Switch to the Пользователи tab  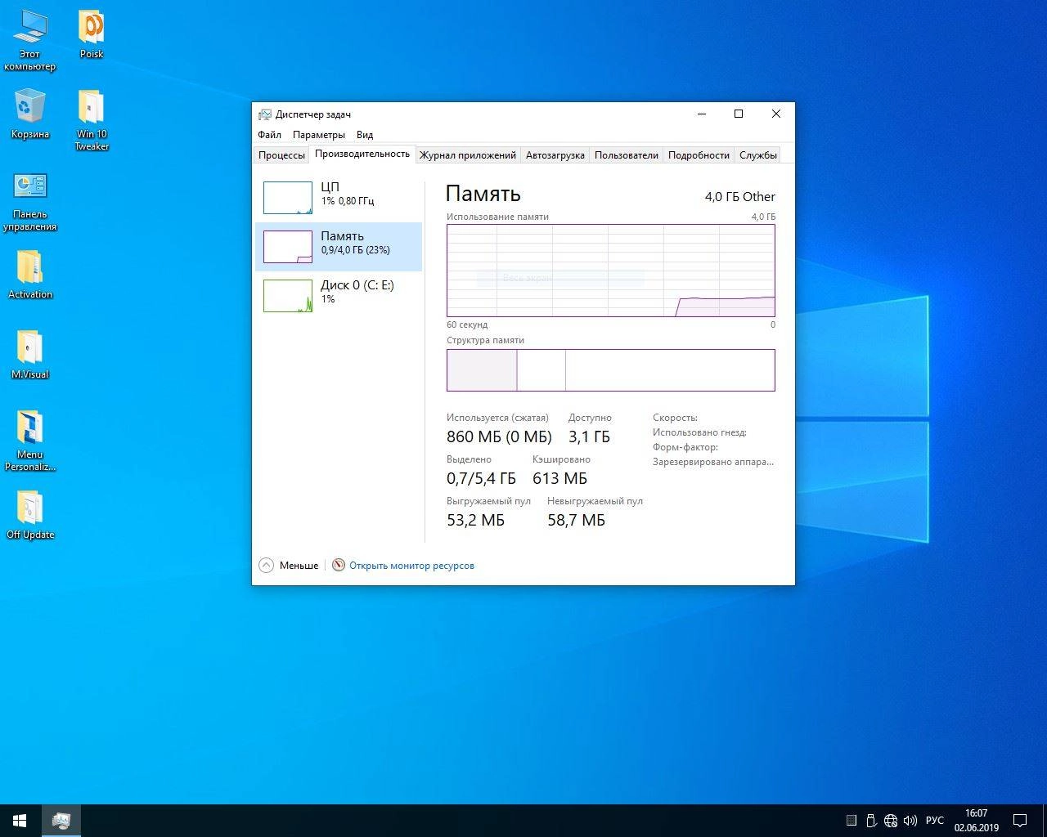[627, 155]
